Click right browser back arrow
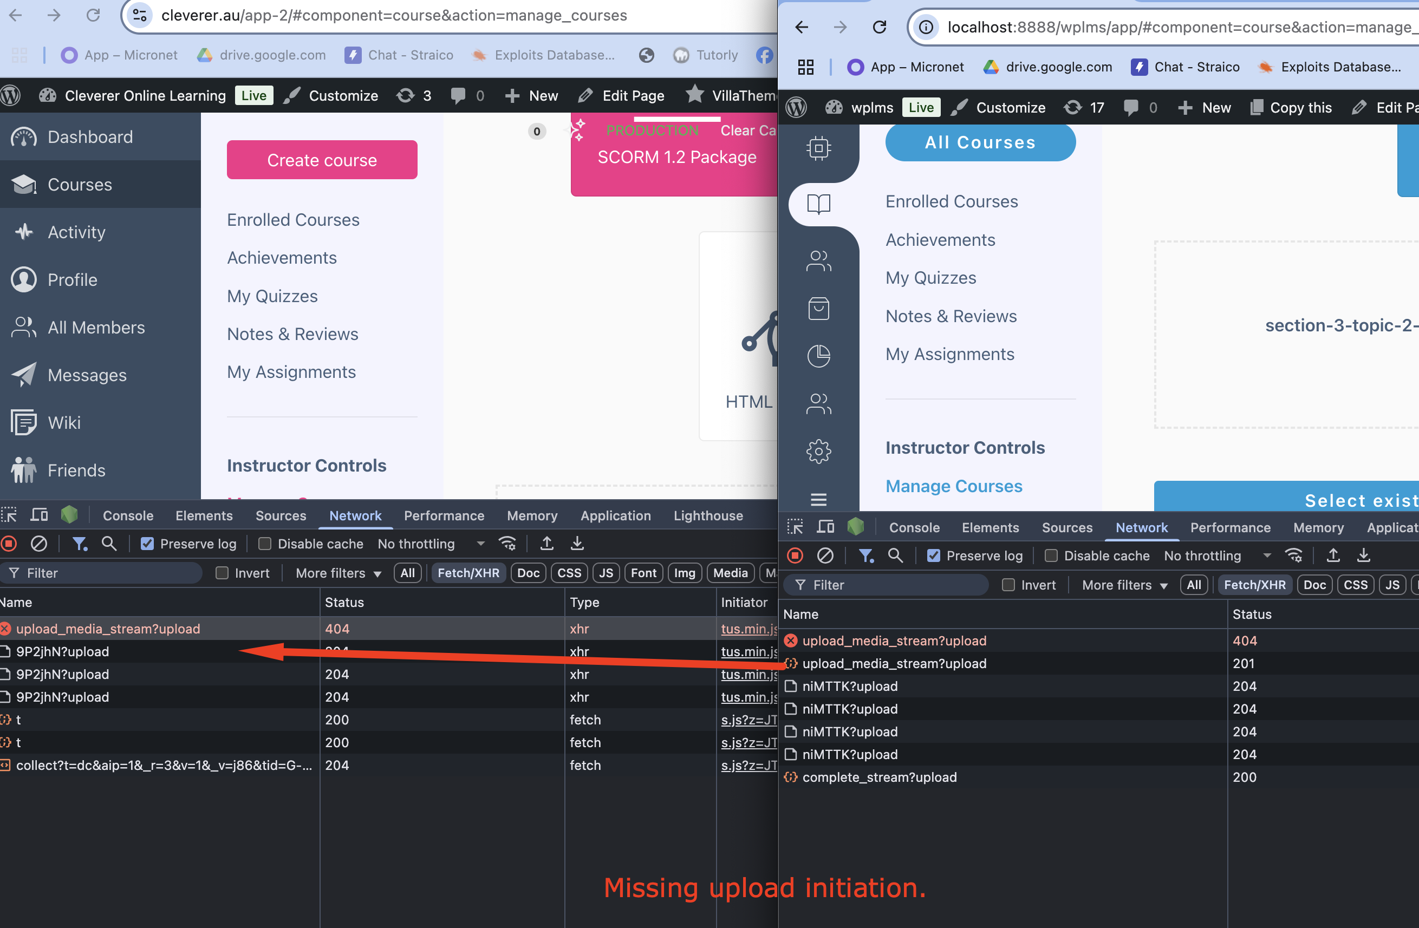Image resolution: width=1419 pixels, height=928 pixels. (802, 27)
